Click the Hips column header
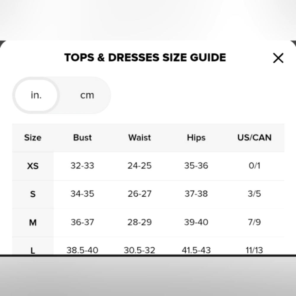Viewport: 296px width, 296px height. point(196,138)
